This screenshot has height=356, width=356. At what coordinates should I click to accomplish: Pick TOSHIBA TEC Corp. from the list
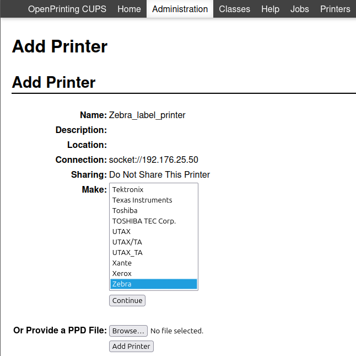point(144,221)
